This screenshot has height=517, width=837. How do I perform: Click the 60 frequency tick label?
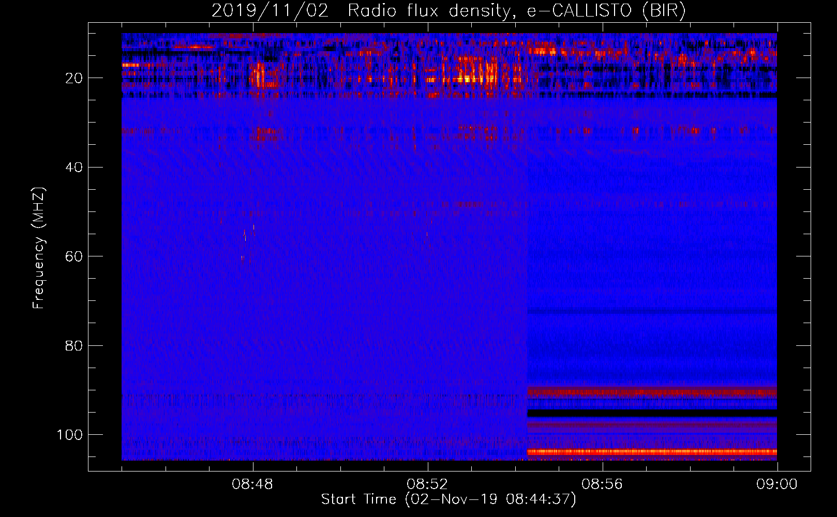tap(74, 256)
